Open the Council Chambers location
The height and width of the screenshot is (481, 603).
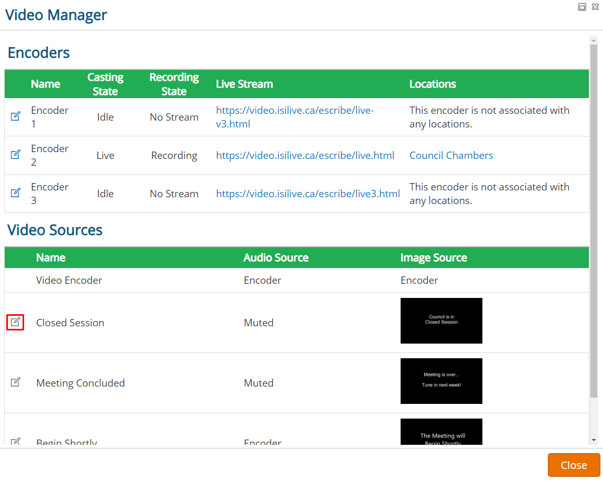[451, 155]
